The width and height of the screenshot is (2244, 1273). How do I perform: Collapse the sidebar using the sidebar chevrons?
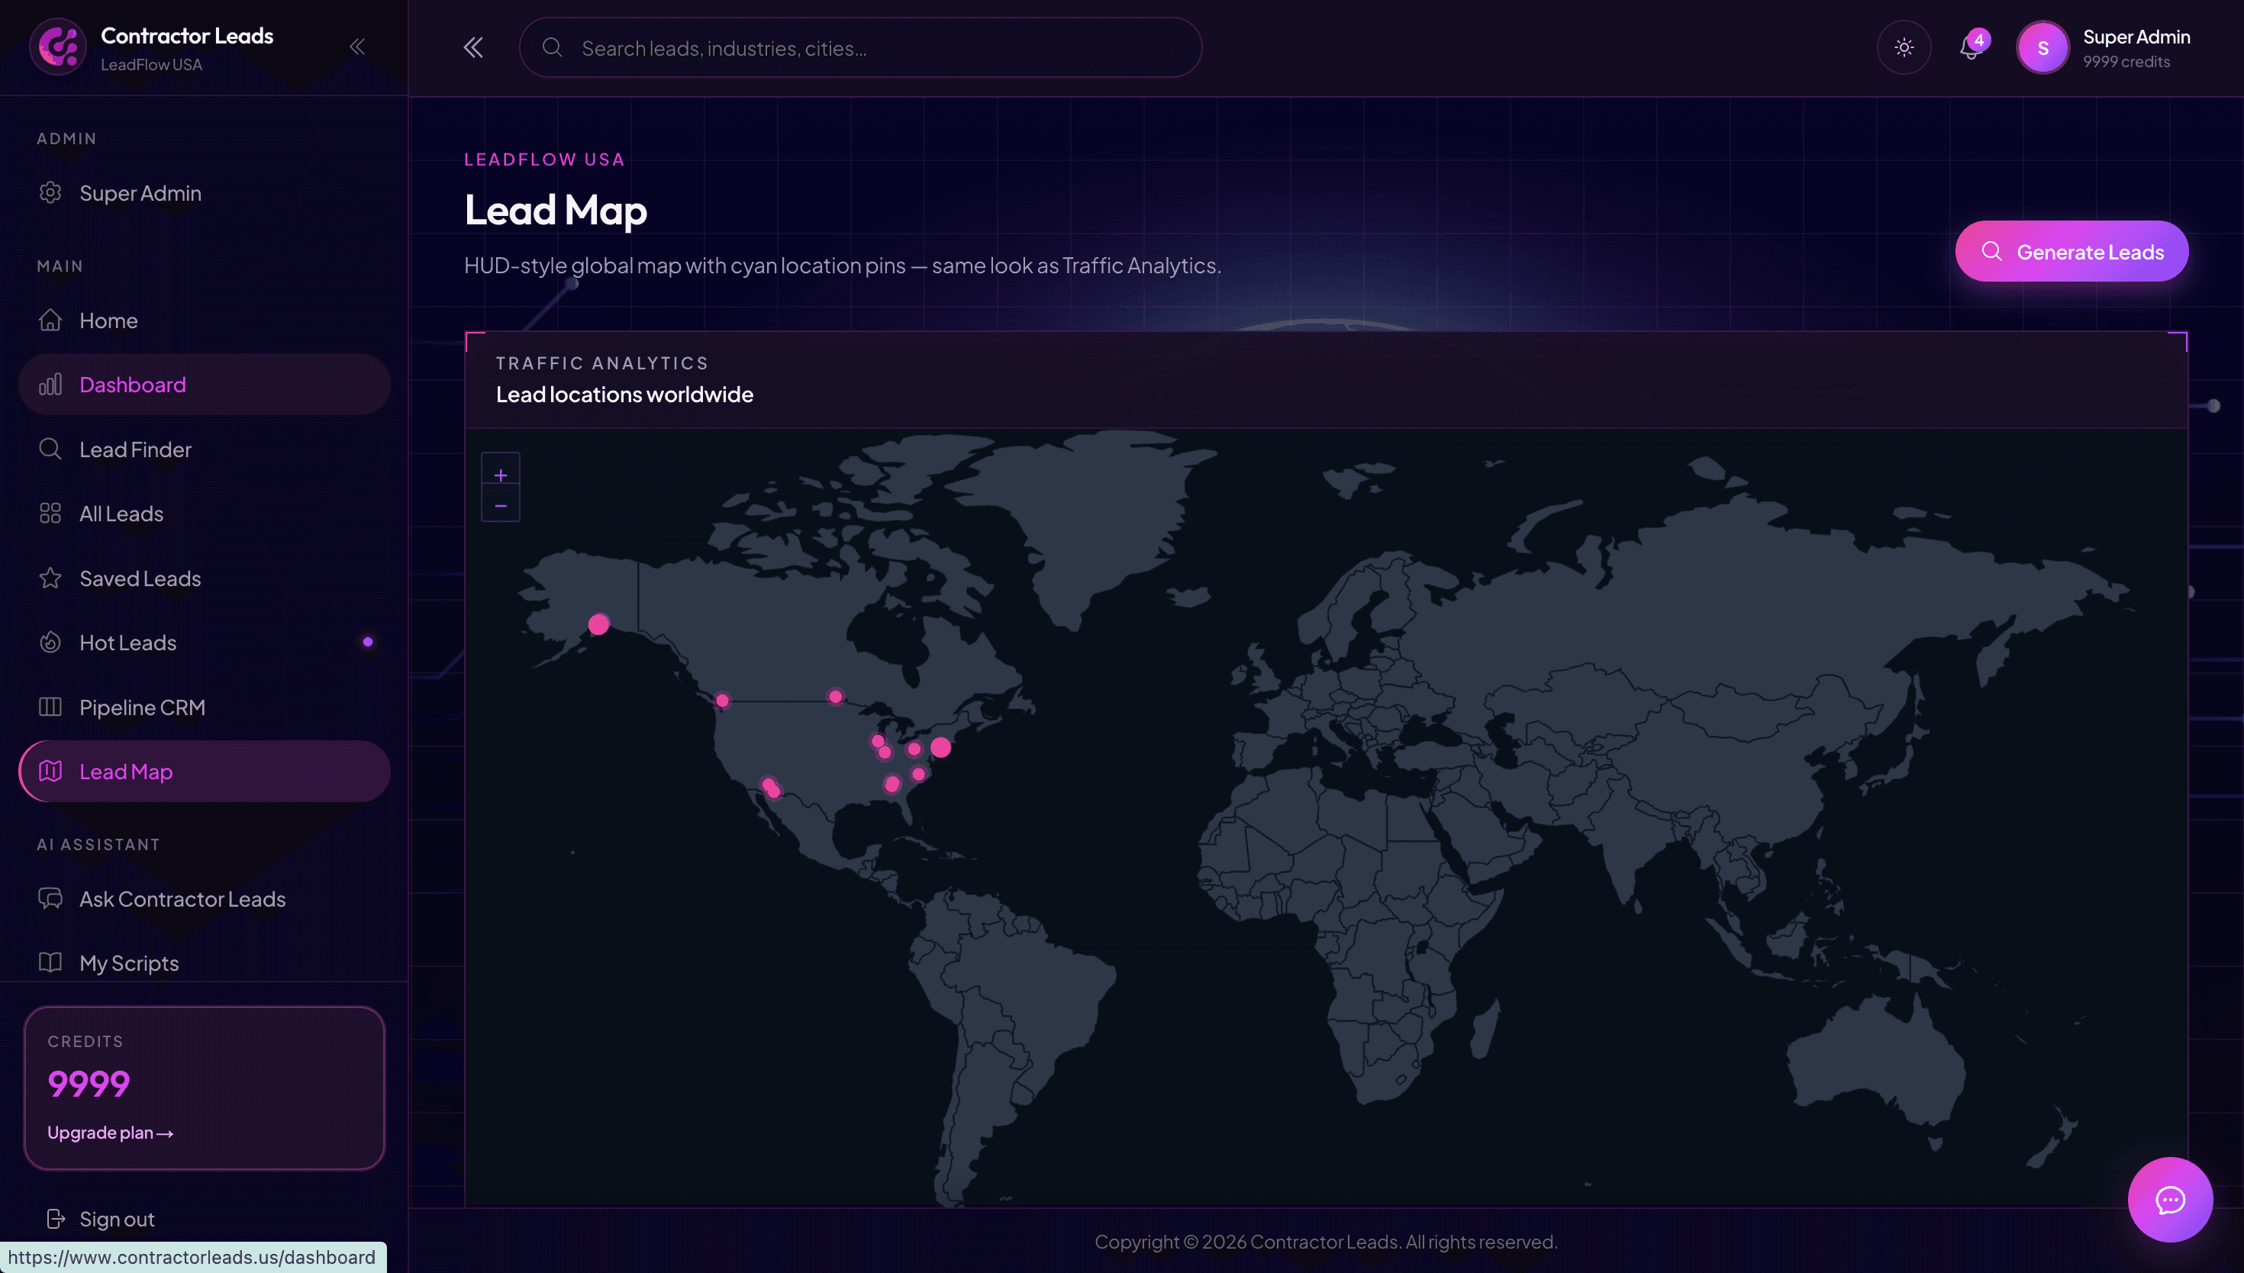[x=356, y=47]
